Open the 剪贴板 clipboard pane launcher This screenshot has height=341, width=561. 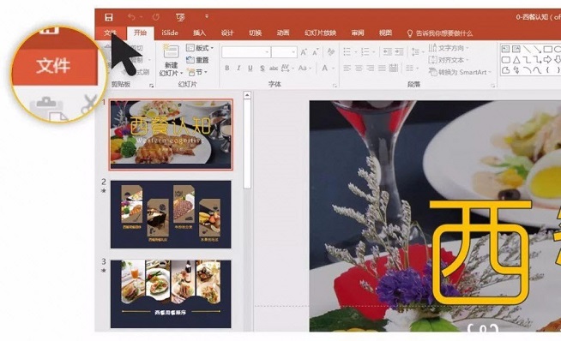tap(151, 86)
